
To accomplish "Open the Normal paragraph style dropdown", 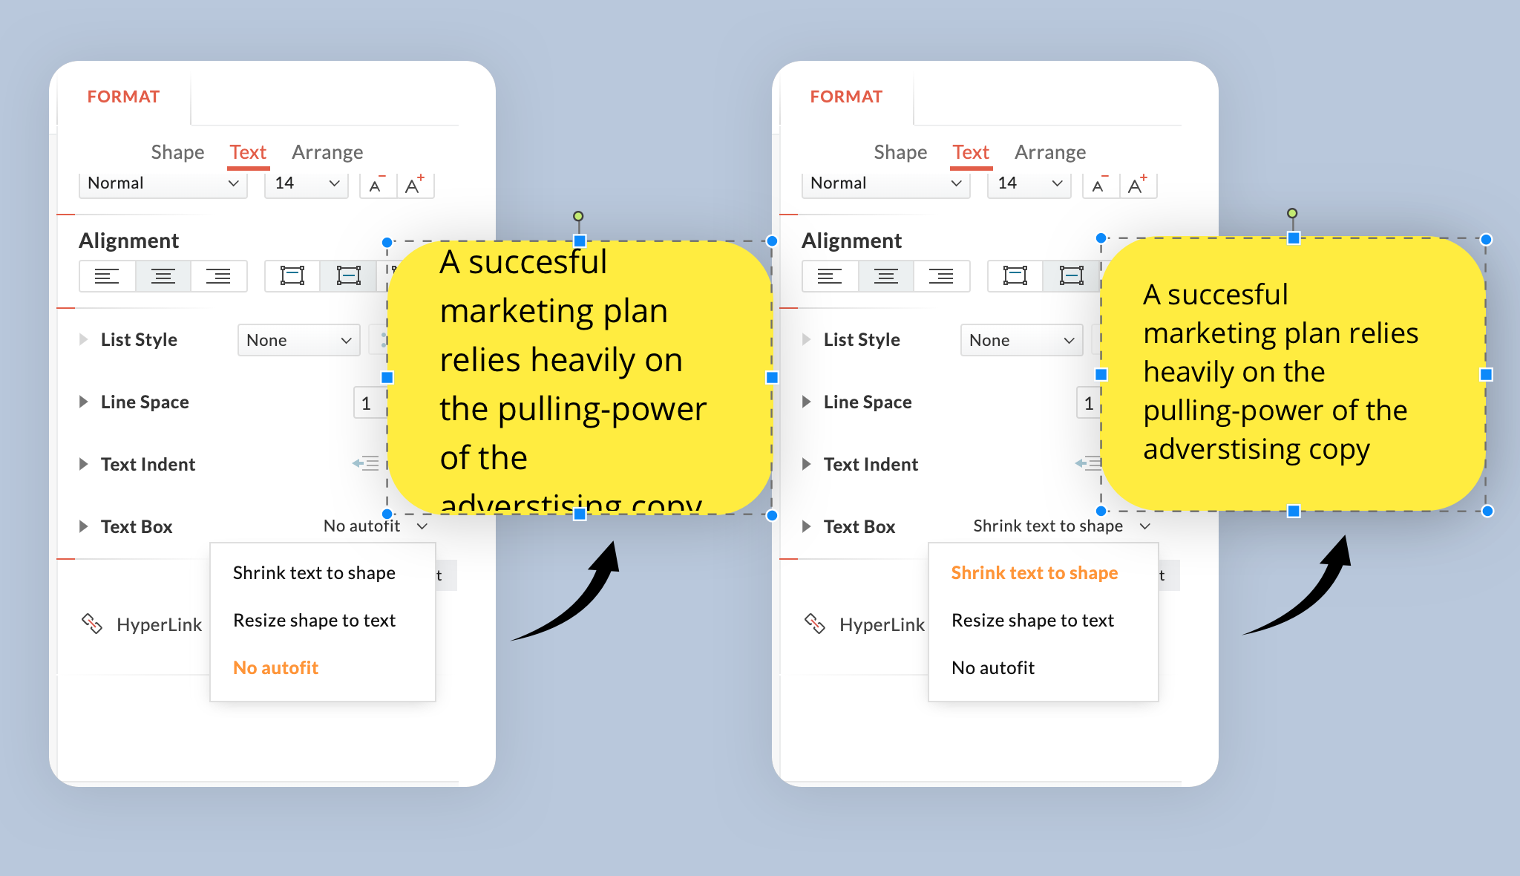I will [162, 183].
